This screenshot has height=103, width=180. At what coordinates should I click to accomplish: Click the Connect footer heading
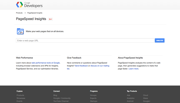click(x=57, y=91)
